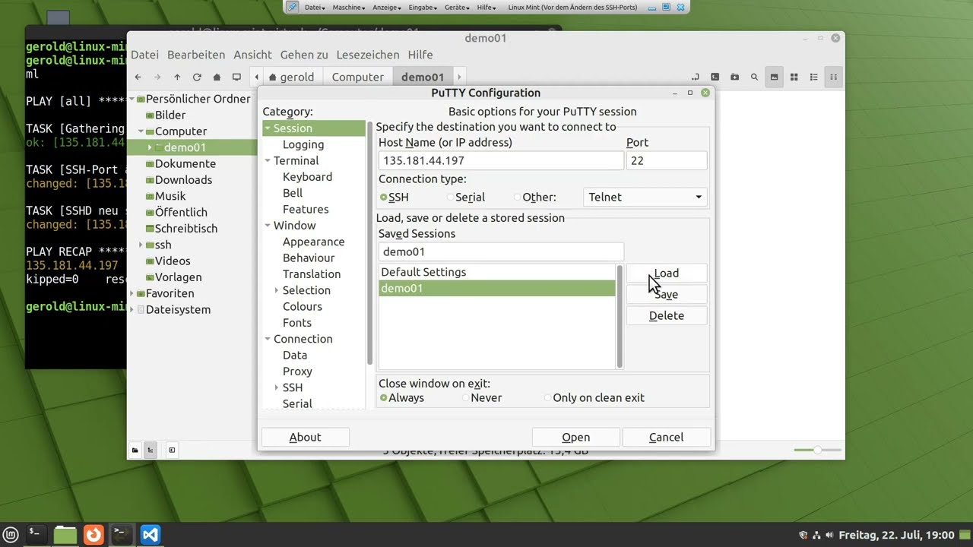Delete the selected saved session

pos(667,315)
